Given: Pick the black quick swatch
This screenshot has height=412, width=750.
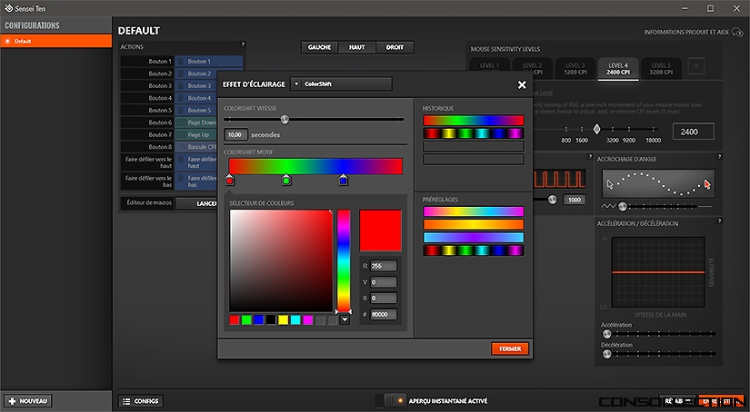Looking at the screenshot, I should tap(271, 319).
